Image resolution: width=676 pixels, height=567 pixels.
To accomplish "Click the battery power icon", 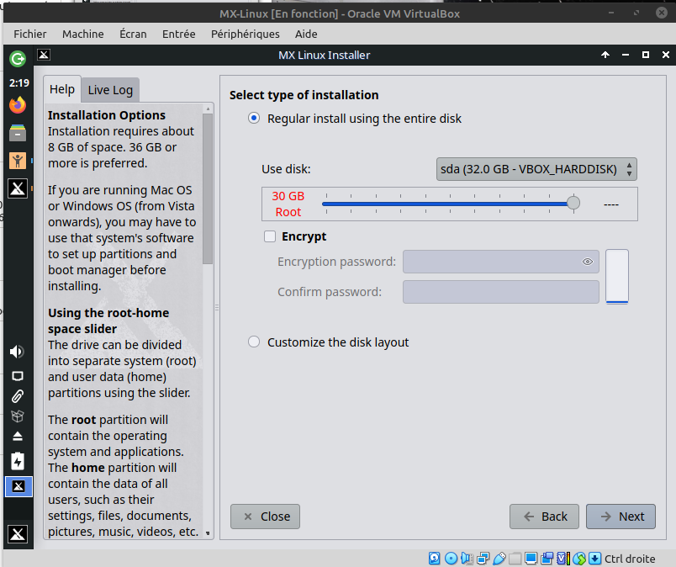I will (18, 461).
